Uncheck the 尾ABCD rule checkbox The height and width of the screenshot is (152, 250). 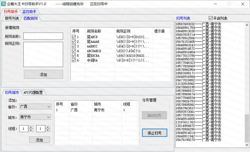(x=74, y=37)
